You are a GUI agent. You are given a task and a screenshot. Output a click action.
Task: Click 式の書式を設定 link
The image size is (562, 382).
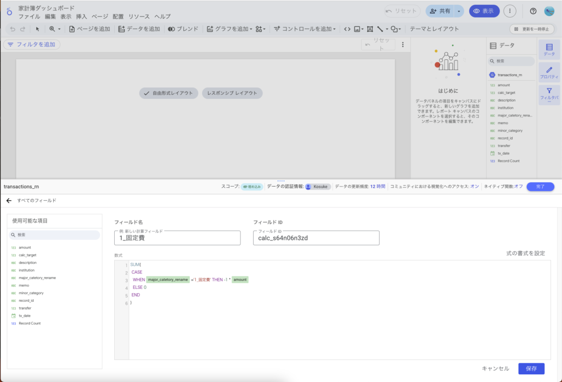[x=525, y=253]
